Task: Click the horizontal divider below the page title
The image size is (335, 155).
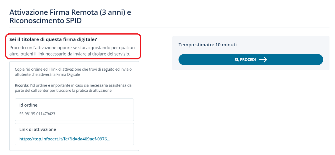Action: click(x=169, y=28)
